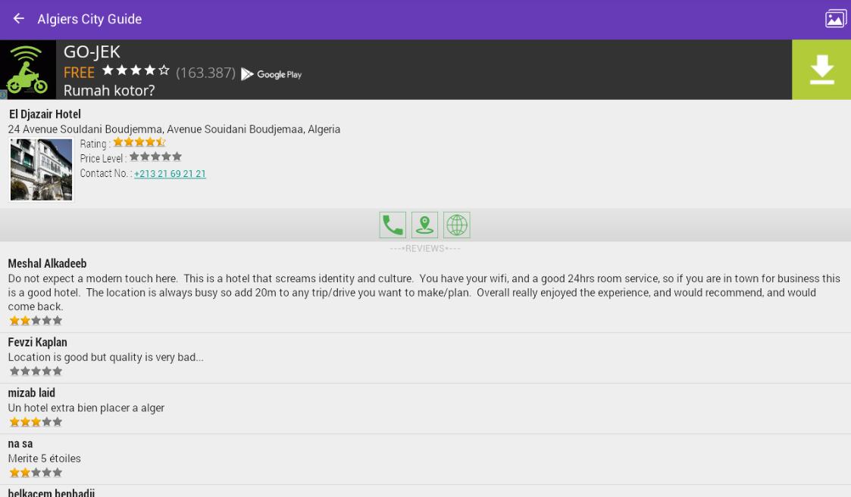Click the ad's white star rating

136,70
